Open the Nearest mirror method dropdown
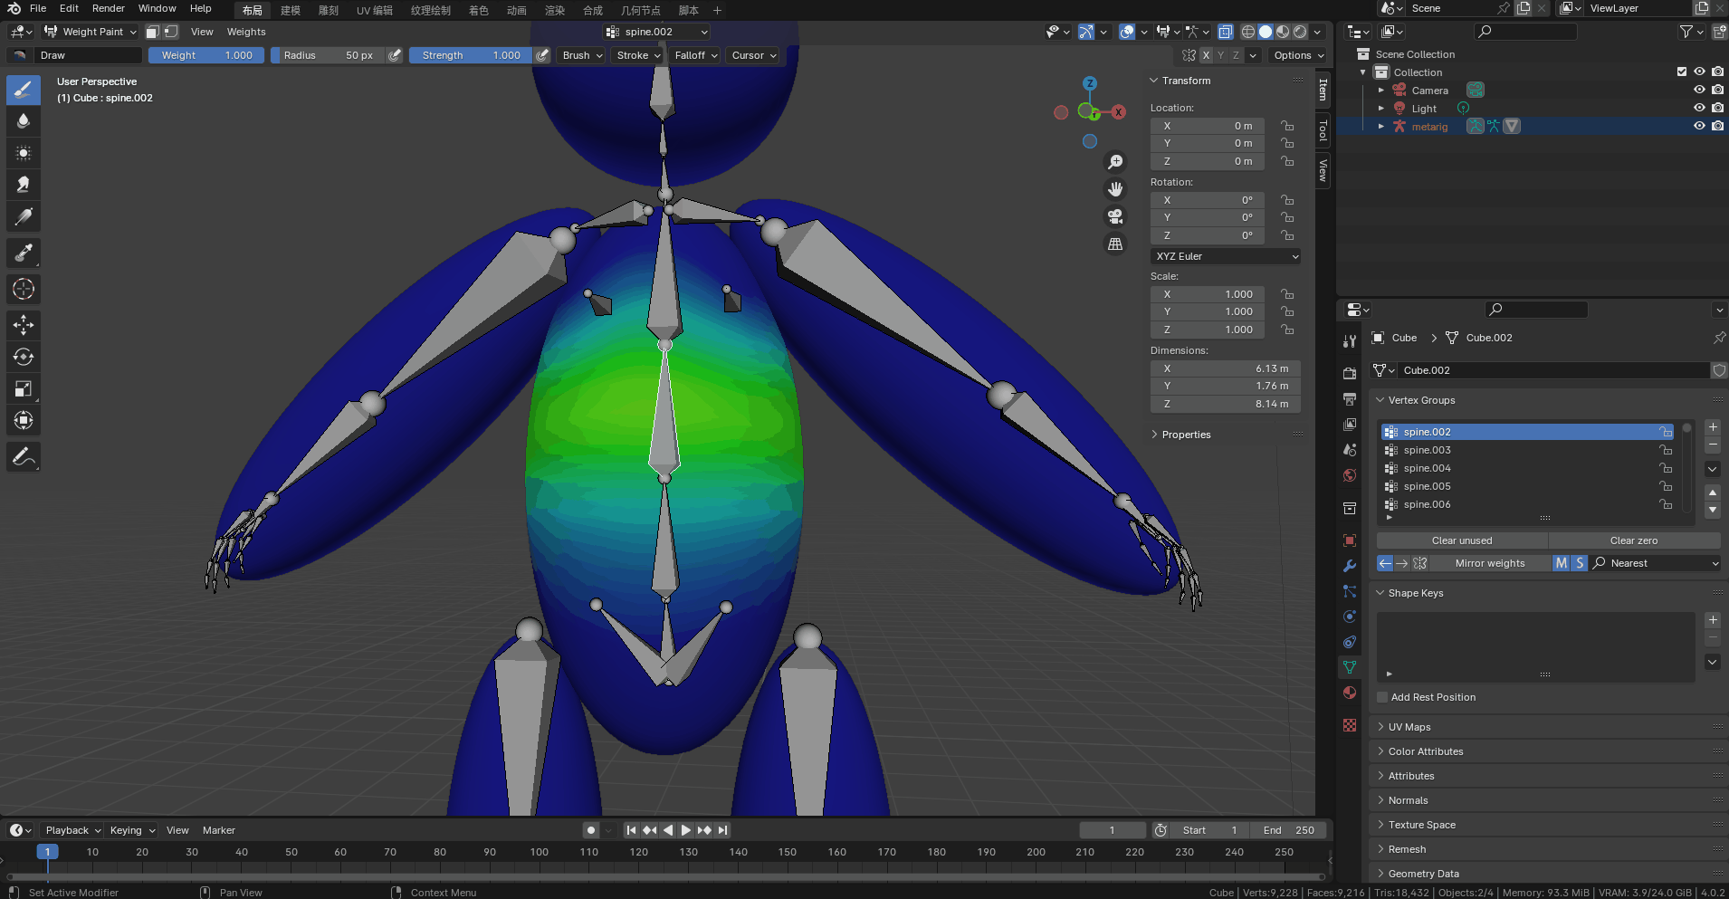The width and height of the screenshot is (1729, 899). point(1655,563)
